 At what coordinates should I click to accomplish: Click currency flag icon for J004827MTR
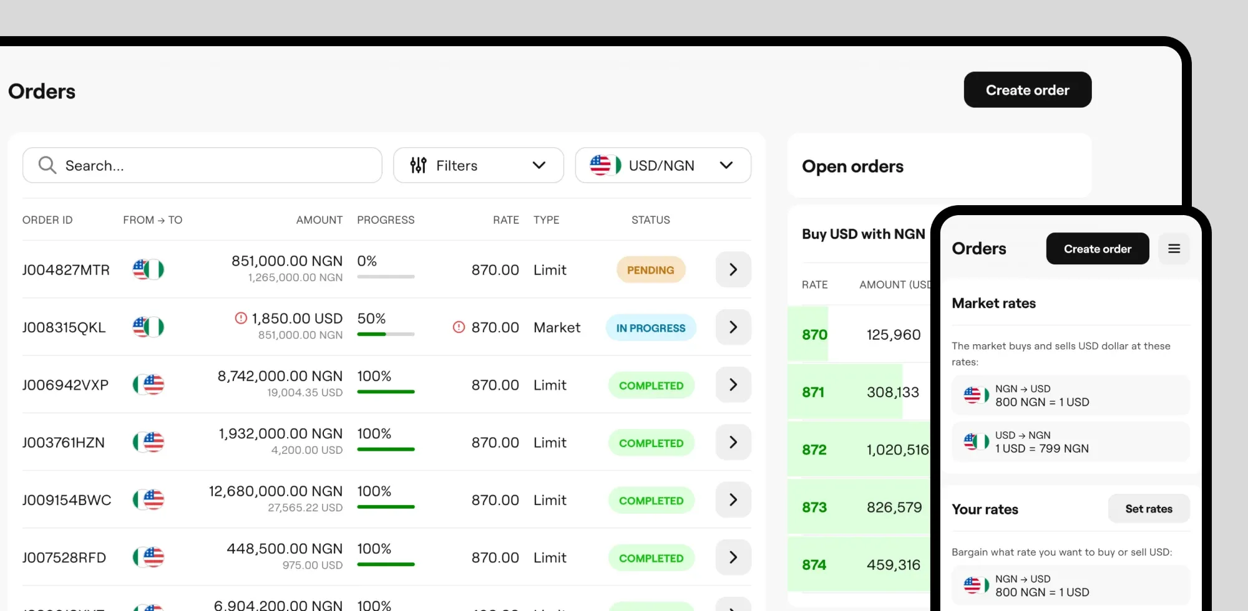[149, 269]
